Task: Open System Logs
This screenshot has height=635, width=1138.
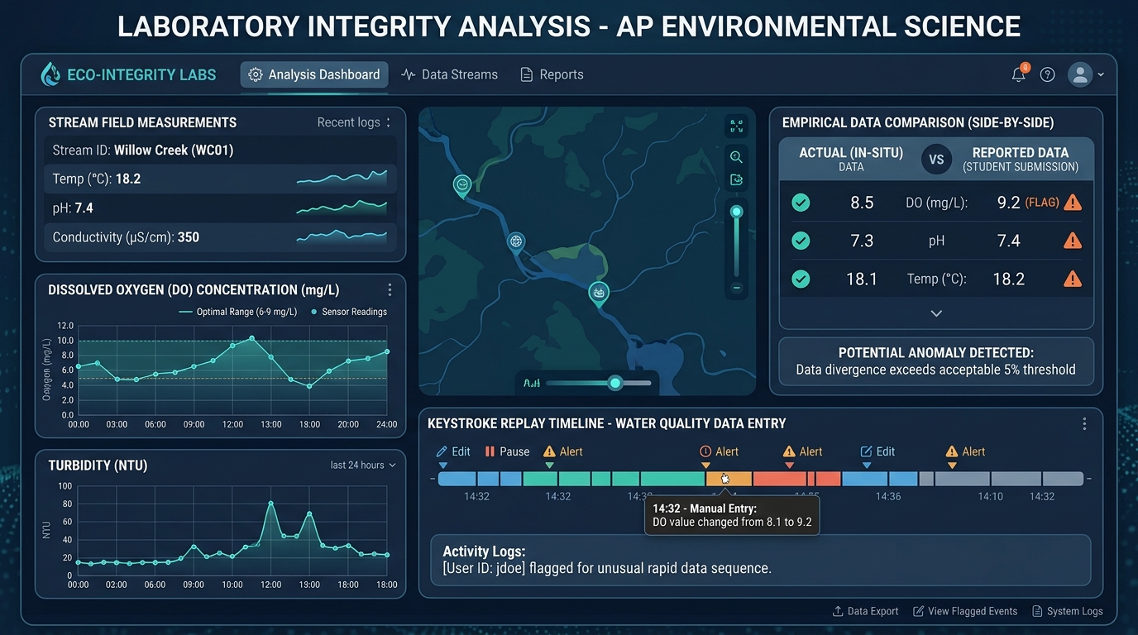Action: pyautogui.click(x=1068, y=611)
